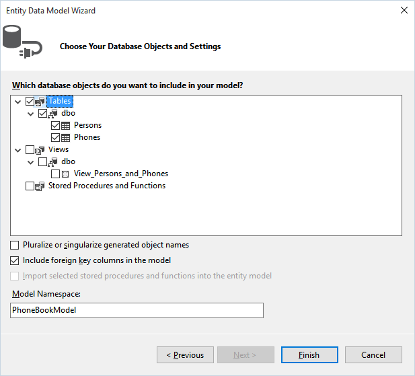
Task: Disable Include foreign key columns option
Action: [15, 260]
